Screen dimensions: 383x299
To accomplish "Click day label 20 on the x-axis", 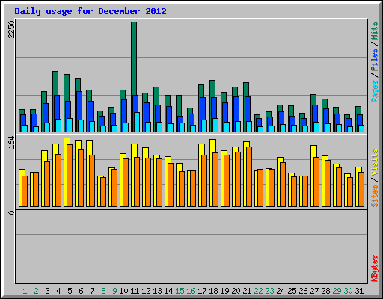I will click(236, 291).
